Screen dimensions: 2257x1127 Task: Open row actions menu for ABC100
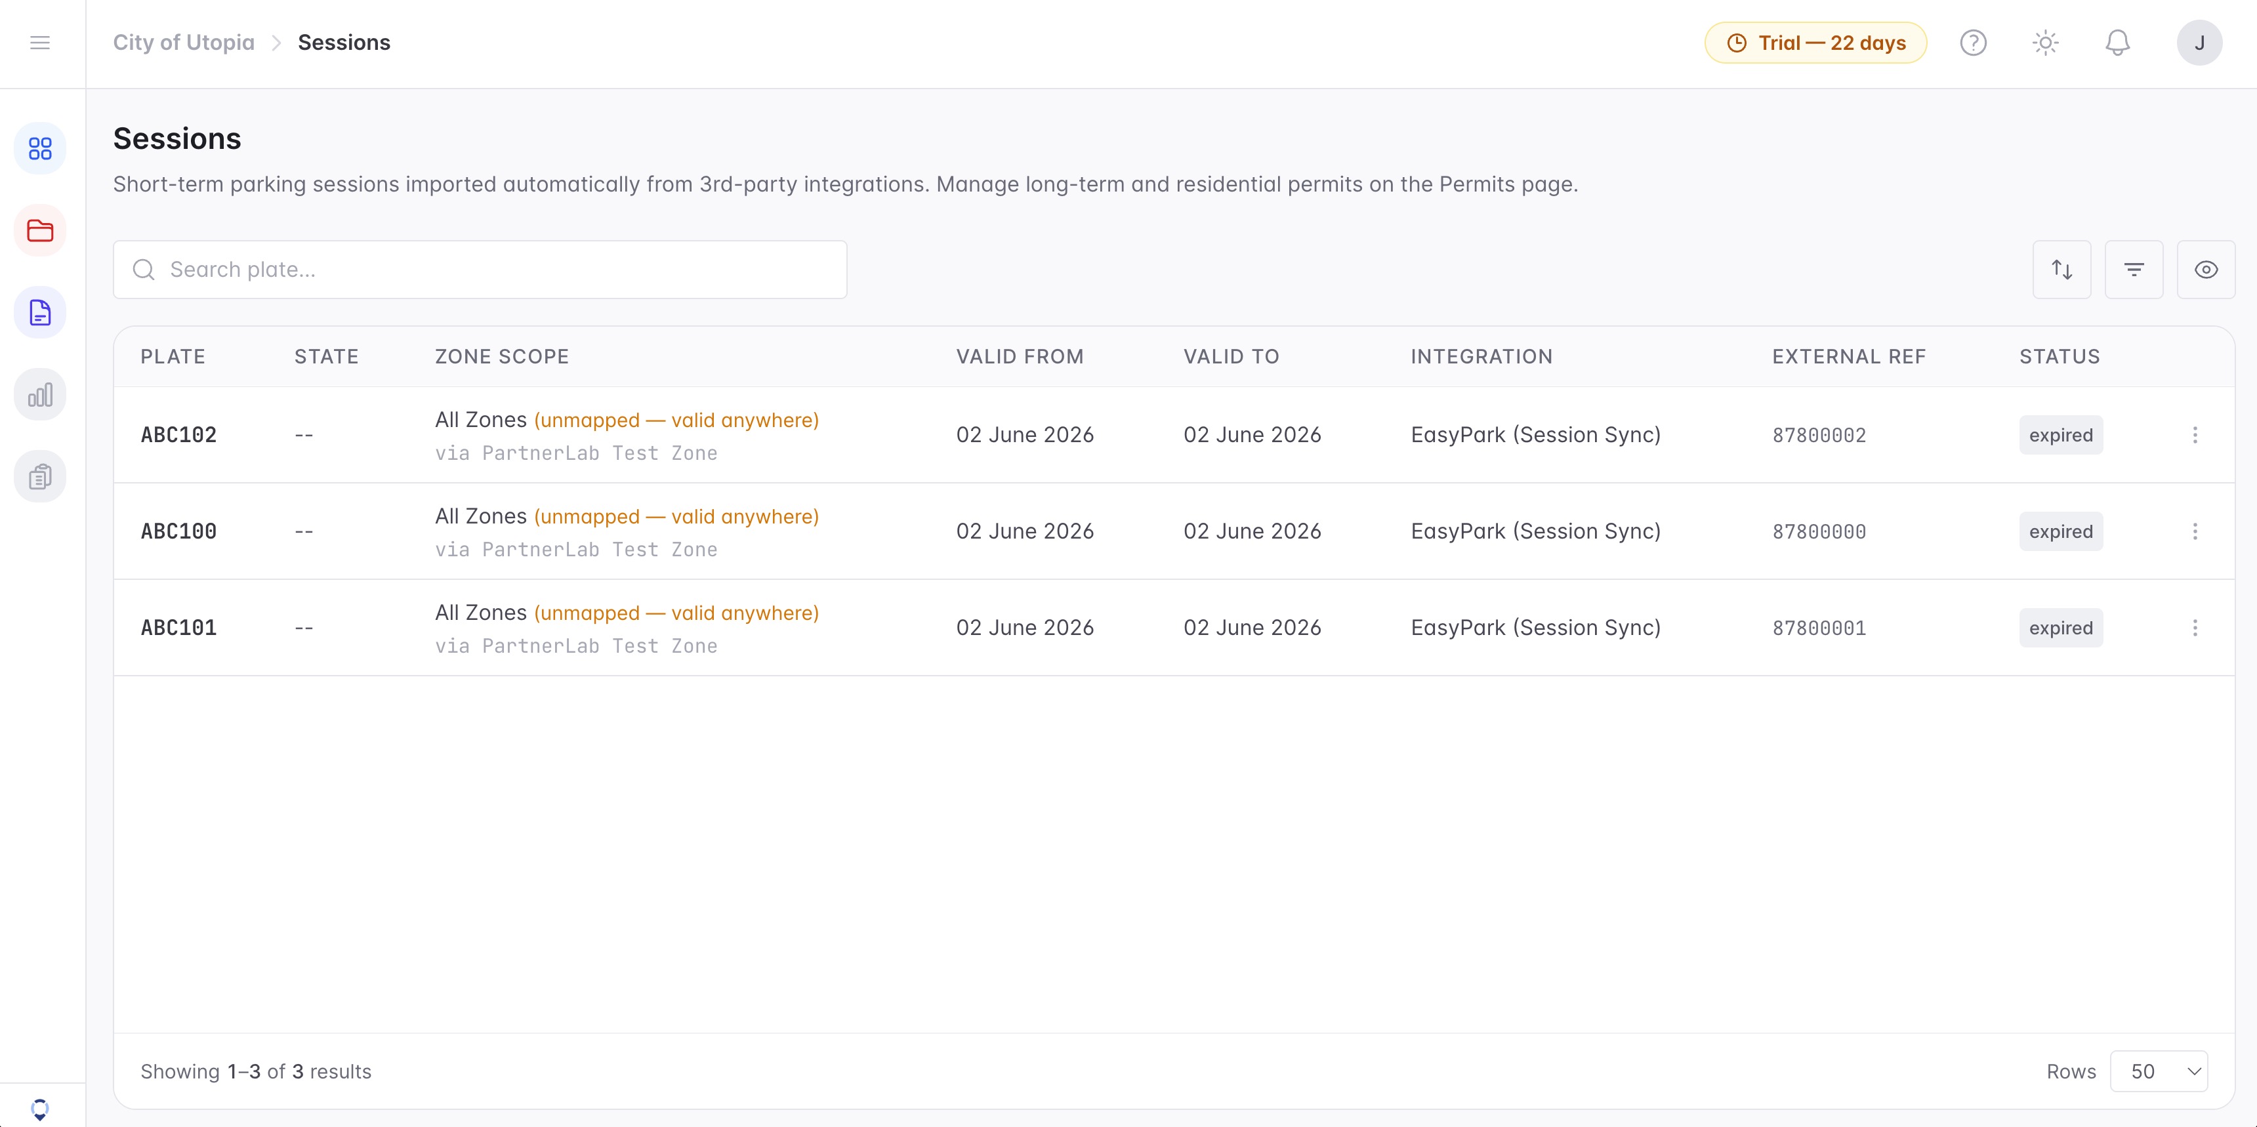pyautogui.click(x=2195, y=531)
